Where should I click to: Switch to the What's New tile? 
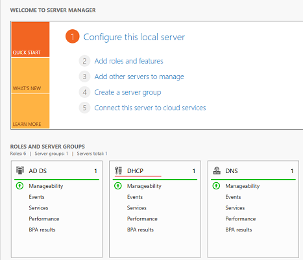click(30, 75)
